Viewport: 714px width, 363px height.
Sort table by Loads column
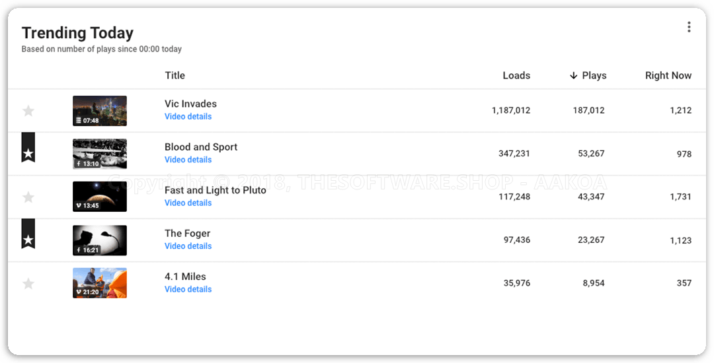[x=516, y=76]
